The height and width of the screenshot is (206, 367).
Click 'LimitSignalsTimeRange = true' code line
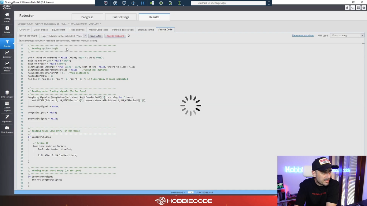(81, 67)
